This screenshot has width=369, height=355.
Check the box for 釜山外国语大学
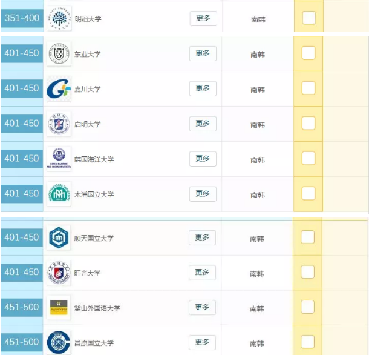(307, 307)
